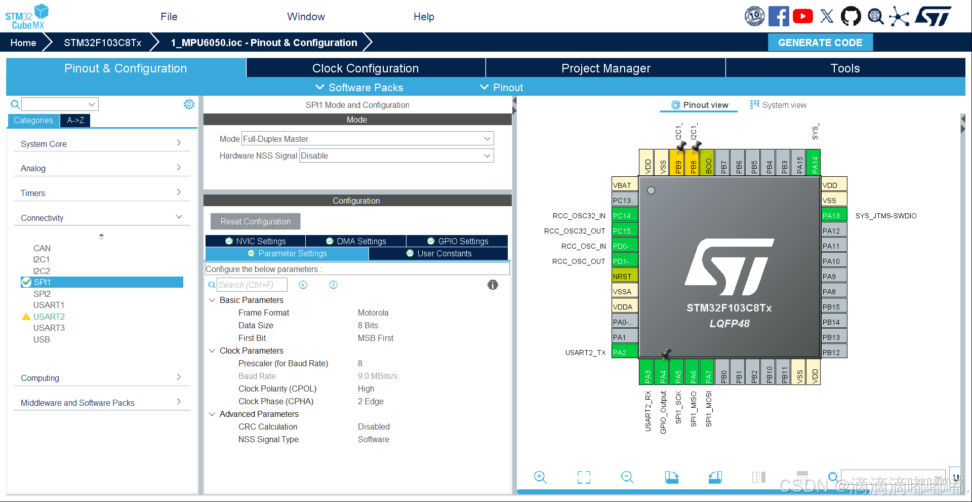Select USART2 in Connectivity list
This screenshot has width=972, height=502.
click(x=49, y=317)
